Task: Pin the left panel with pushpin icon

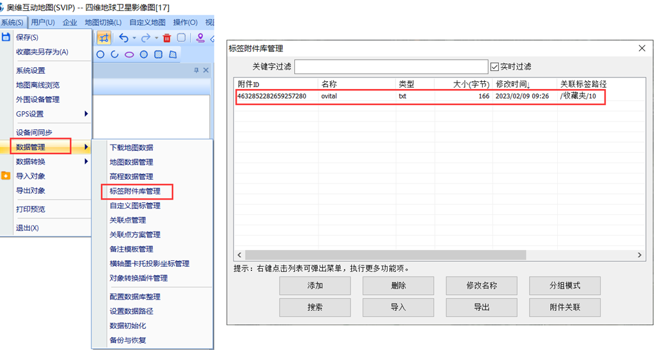Action: pyautogui.click(x=196, y=70)
